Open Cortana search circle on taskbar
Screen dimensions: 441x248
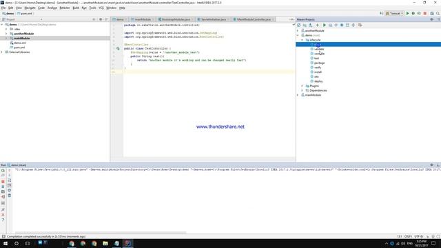[17, 243]
